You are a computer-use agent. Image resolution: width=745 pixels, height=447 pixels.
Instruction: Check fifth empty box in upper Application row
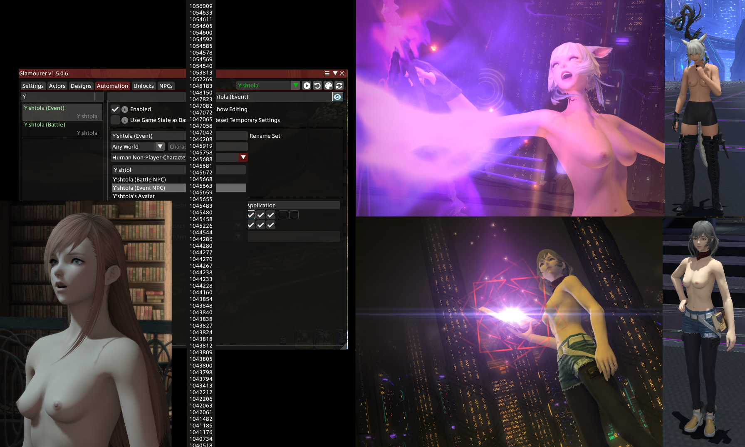tap(294, 215)
